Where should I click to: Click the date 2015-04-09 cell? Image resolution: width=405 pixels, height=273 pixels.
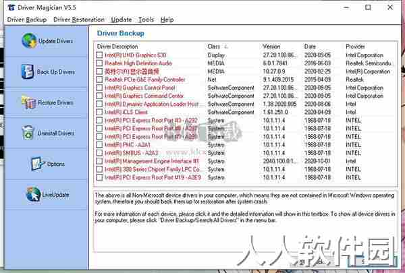tap(317, 80)
